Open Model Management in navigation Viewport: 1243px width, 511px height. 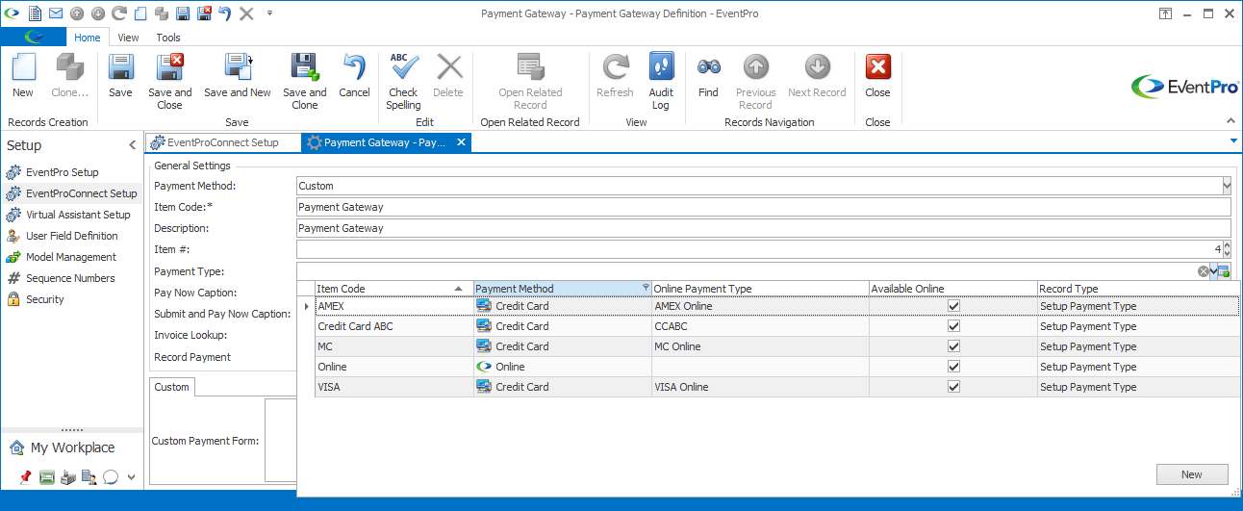click(71, 257)
